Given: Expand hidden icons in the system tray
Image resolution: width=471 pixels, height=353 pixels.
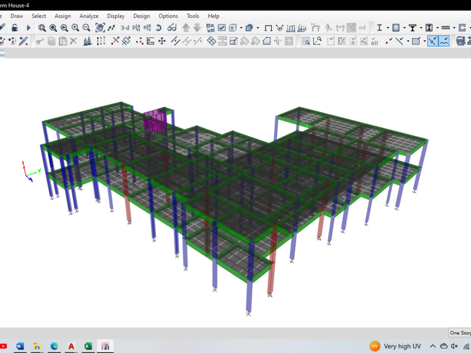Looking at the screenshot, I should click(x=432, y=346).
